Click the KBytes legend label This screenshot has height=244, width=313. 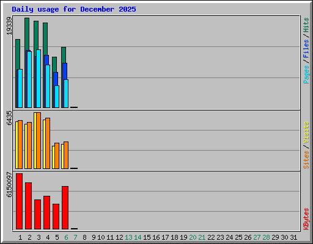pos(306,219)
